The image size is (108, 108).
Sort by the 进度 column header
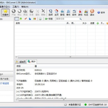pyautogui.click(x=91, y=23)
